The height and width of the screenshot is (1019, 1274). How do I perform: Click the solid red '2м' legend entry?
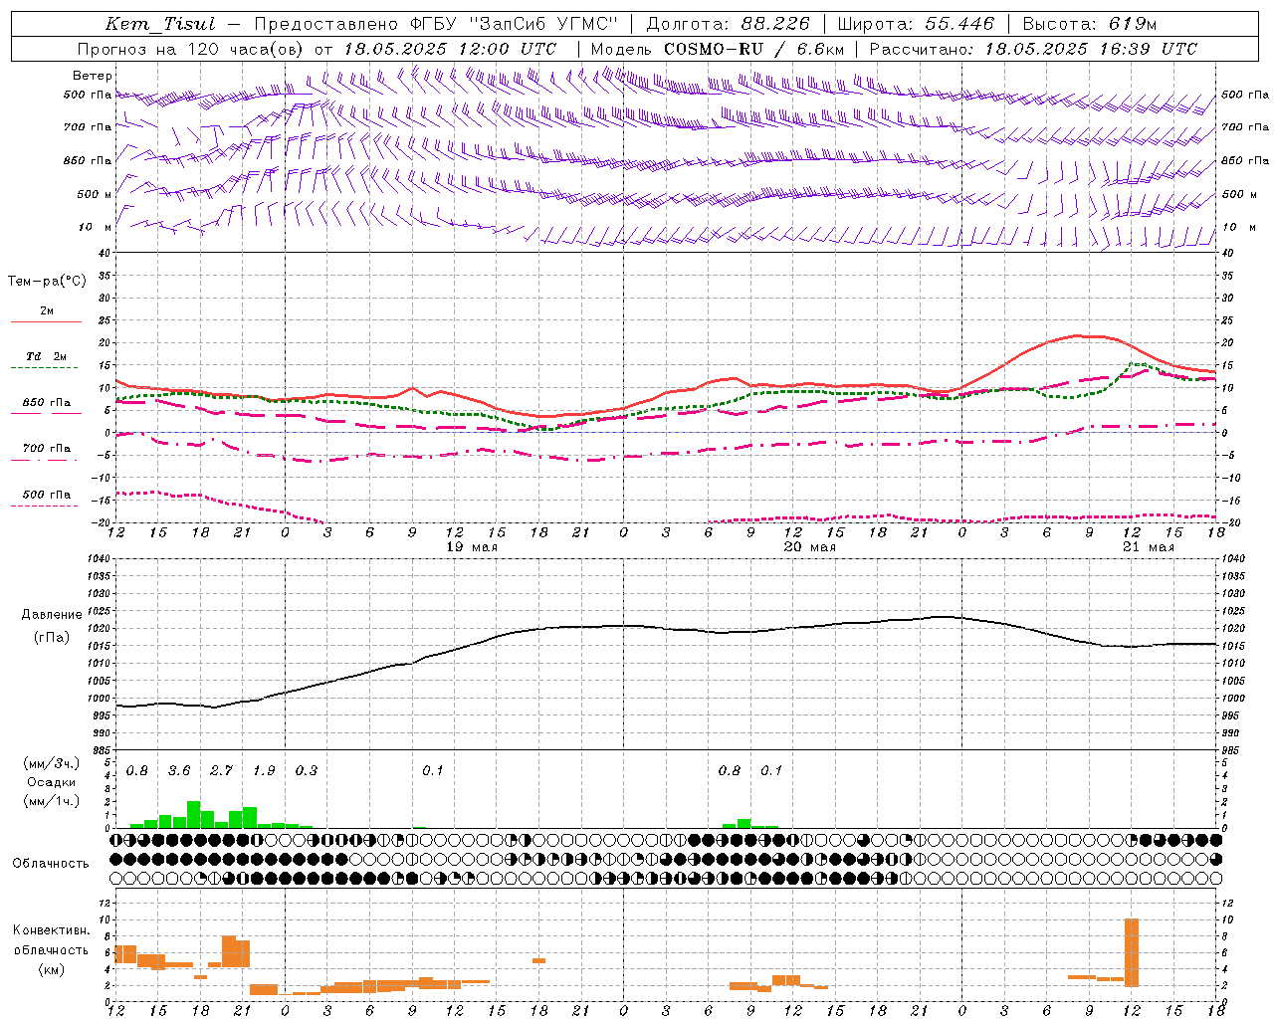[x=46, y=314]
